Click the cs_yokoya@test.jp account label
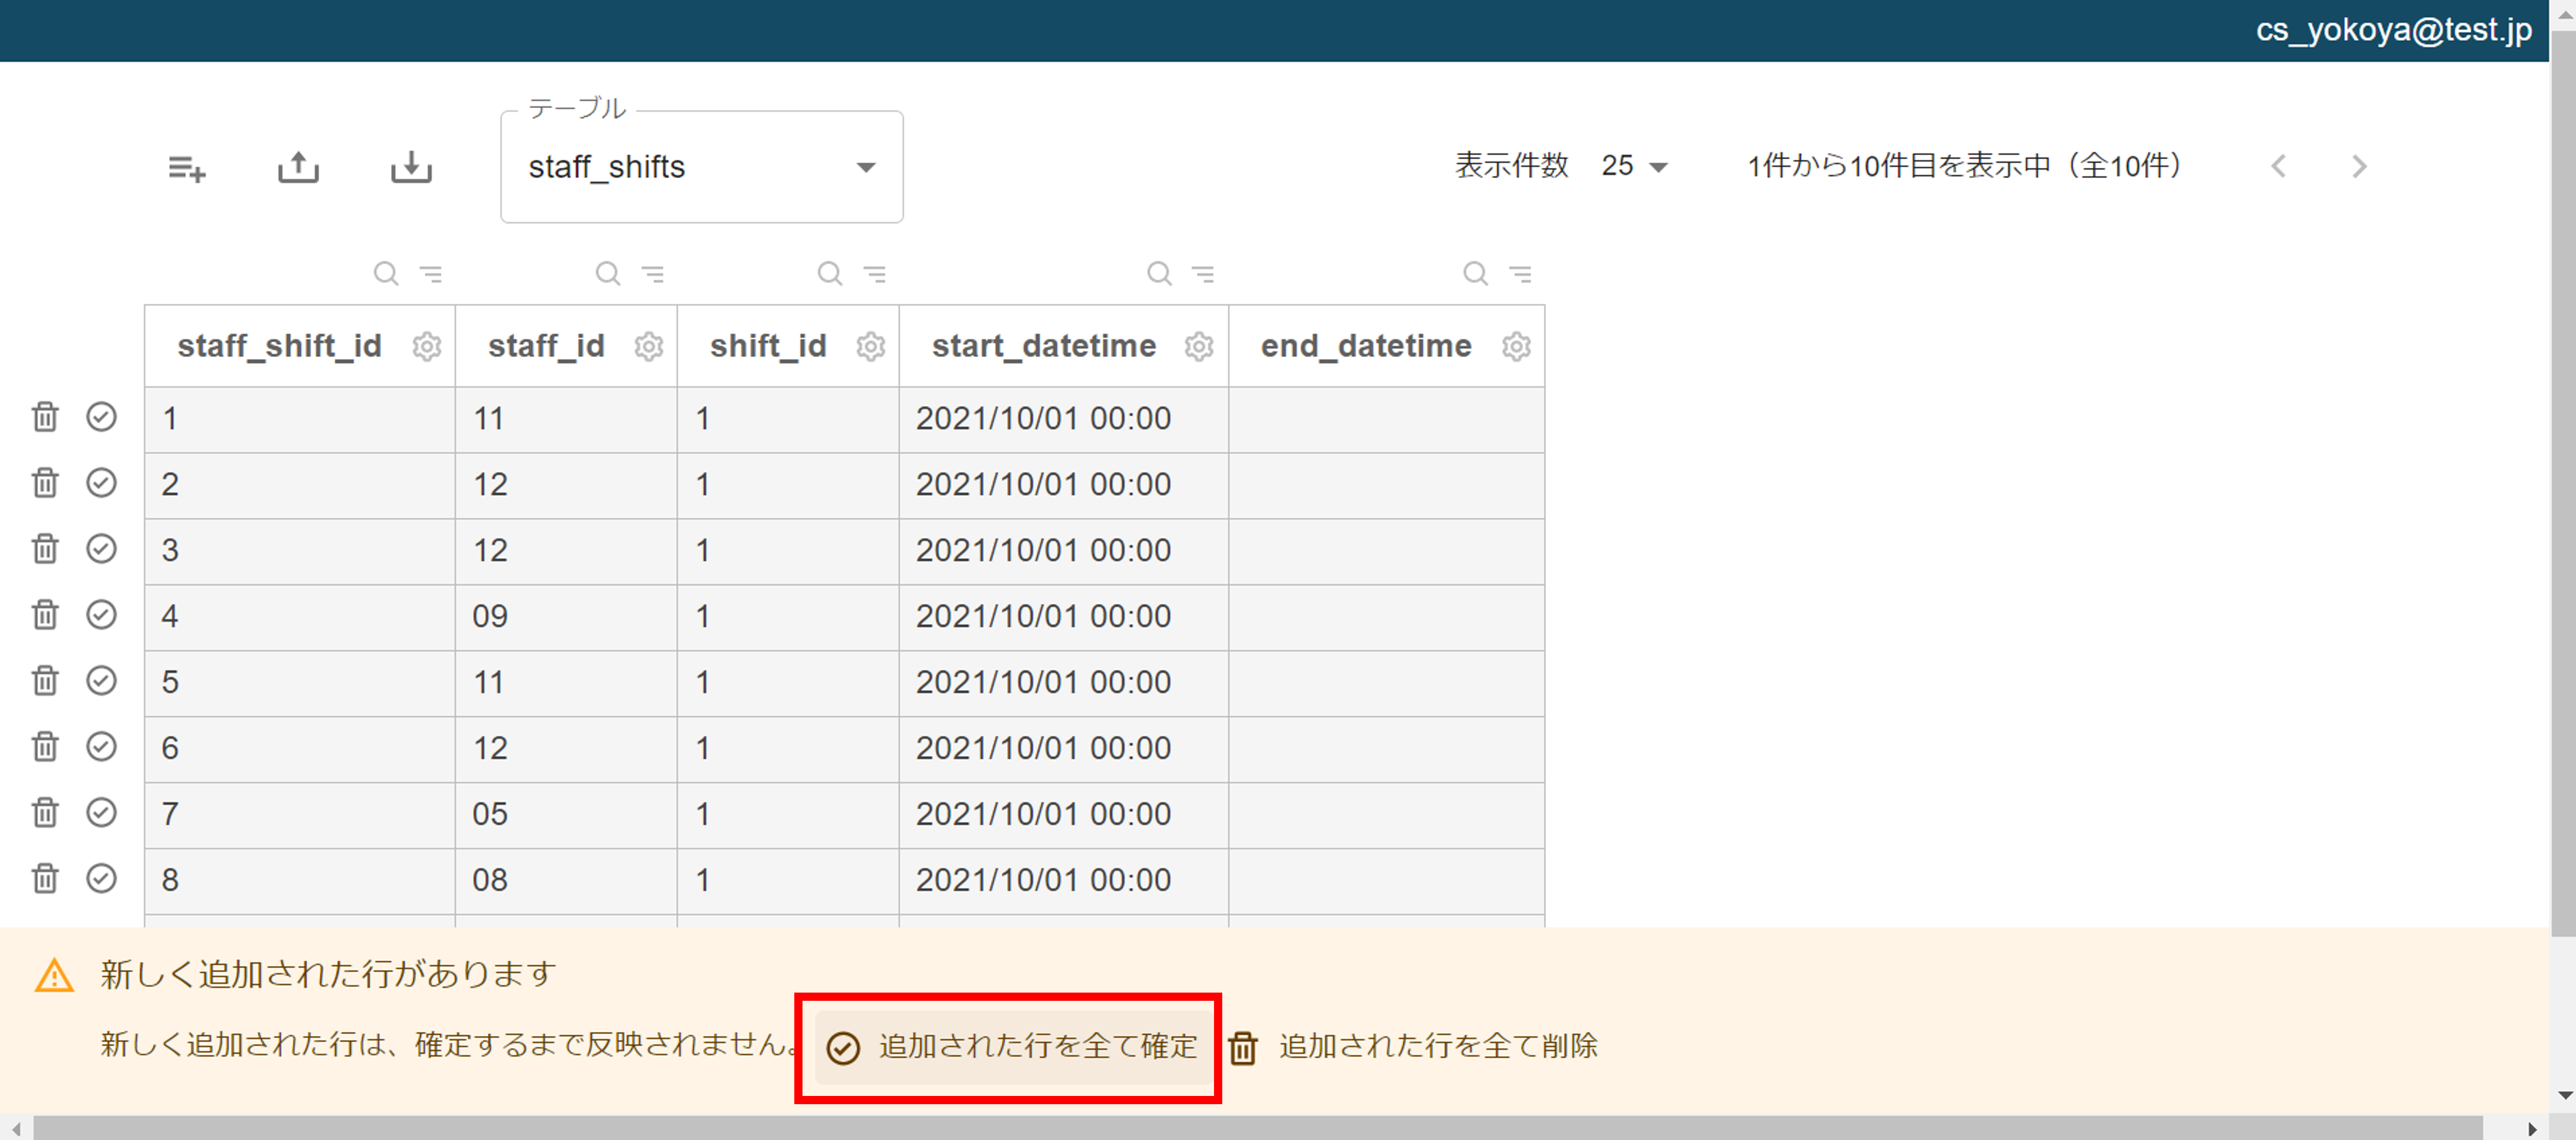Image resolution: width=2576 pixels, height=1140 pixels. (x=2393, y=30)
